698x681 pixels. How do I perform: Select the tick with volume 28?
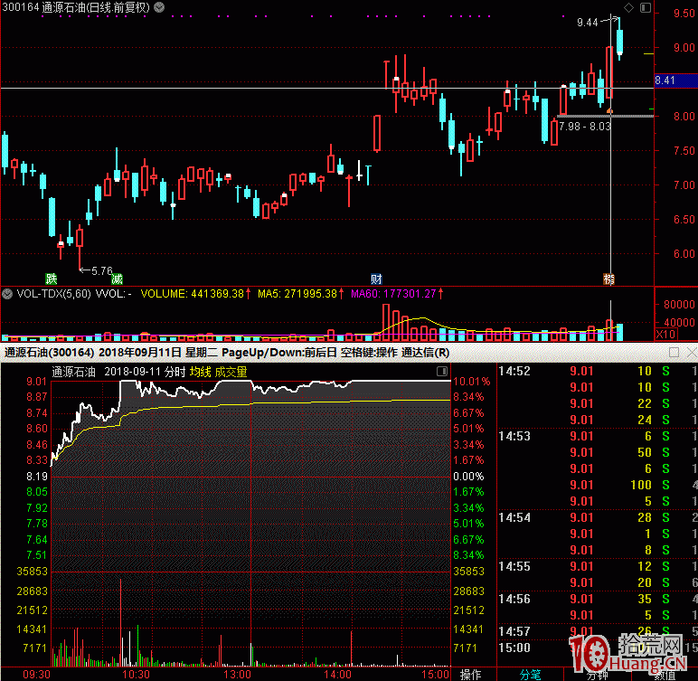(x=597, y=517)
